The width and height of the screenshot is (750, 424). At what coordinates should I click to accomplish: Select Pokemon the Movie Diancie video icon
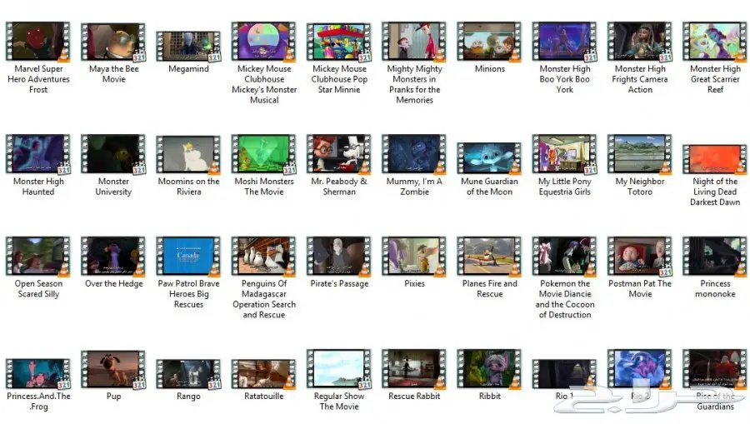564,257
